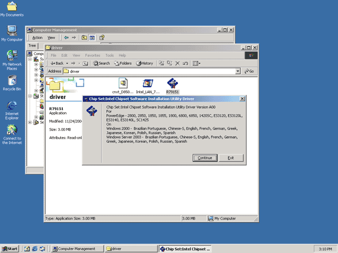Open the History pane
The width and height of the screenshot is (338, 253).
coord(144,63)
